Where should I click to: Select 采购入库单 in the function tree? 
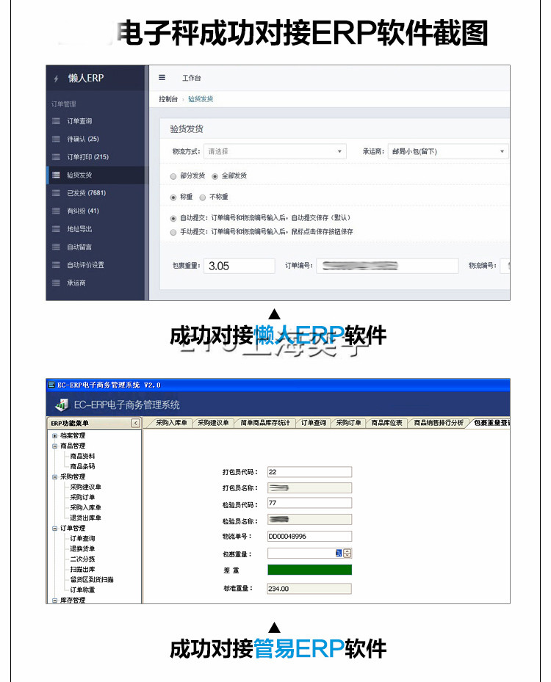point(85,507)
